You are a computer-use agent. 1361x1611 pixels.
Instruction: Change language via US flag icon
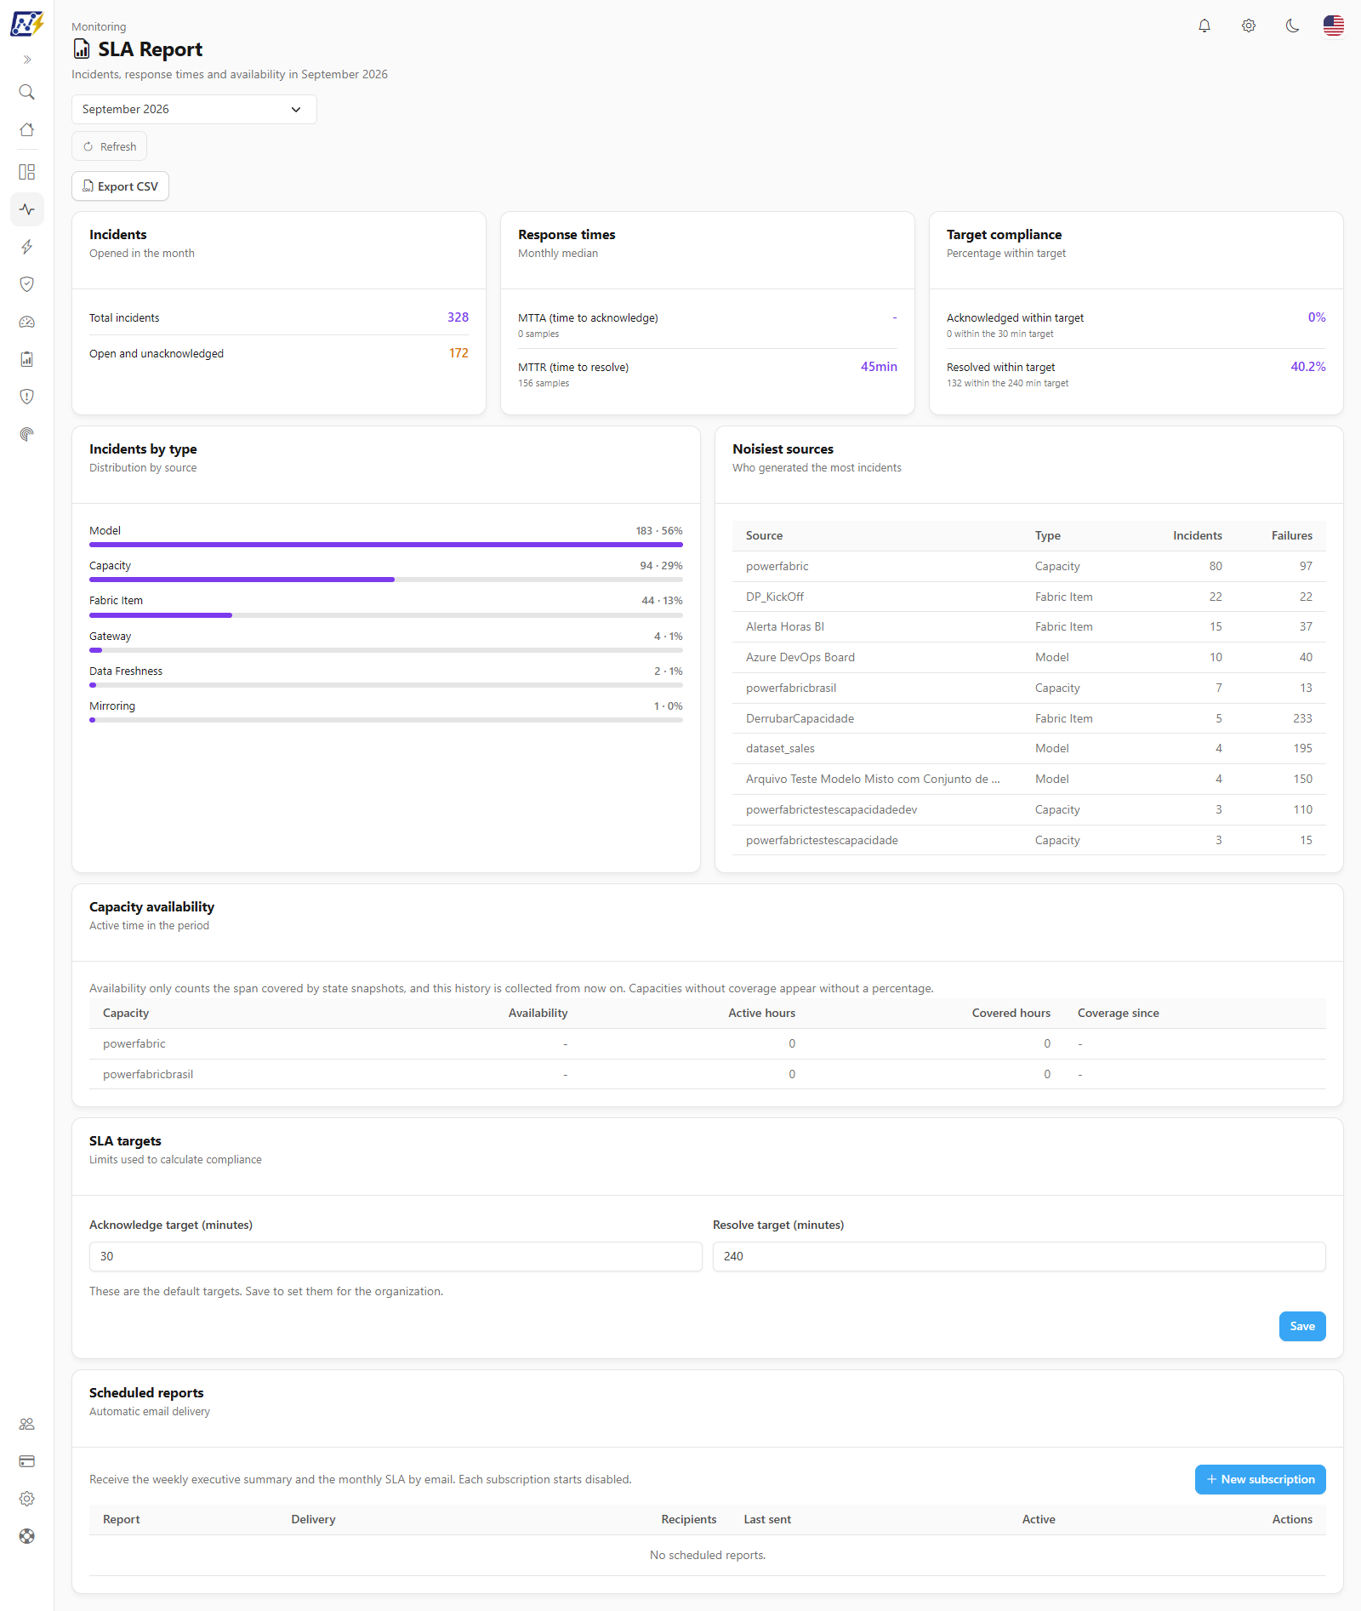[x=1334, y=26]
